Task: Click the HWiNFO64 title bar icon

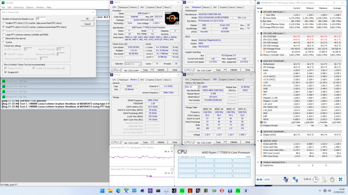Action: tap(258, 3)
